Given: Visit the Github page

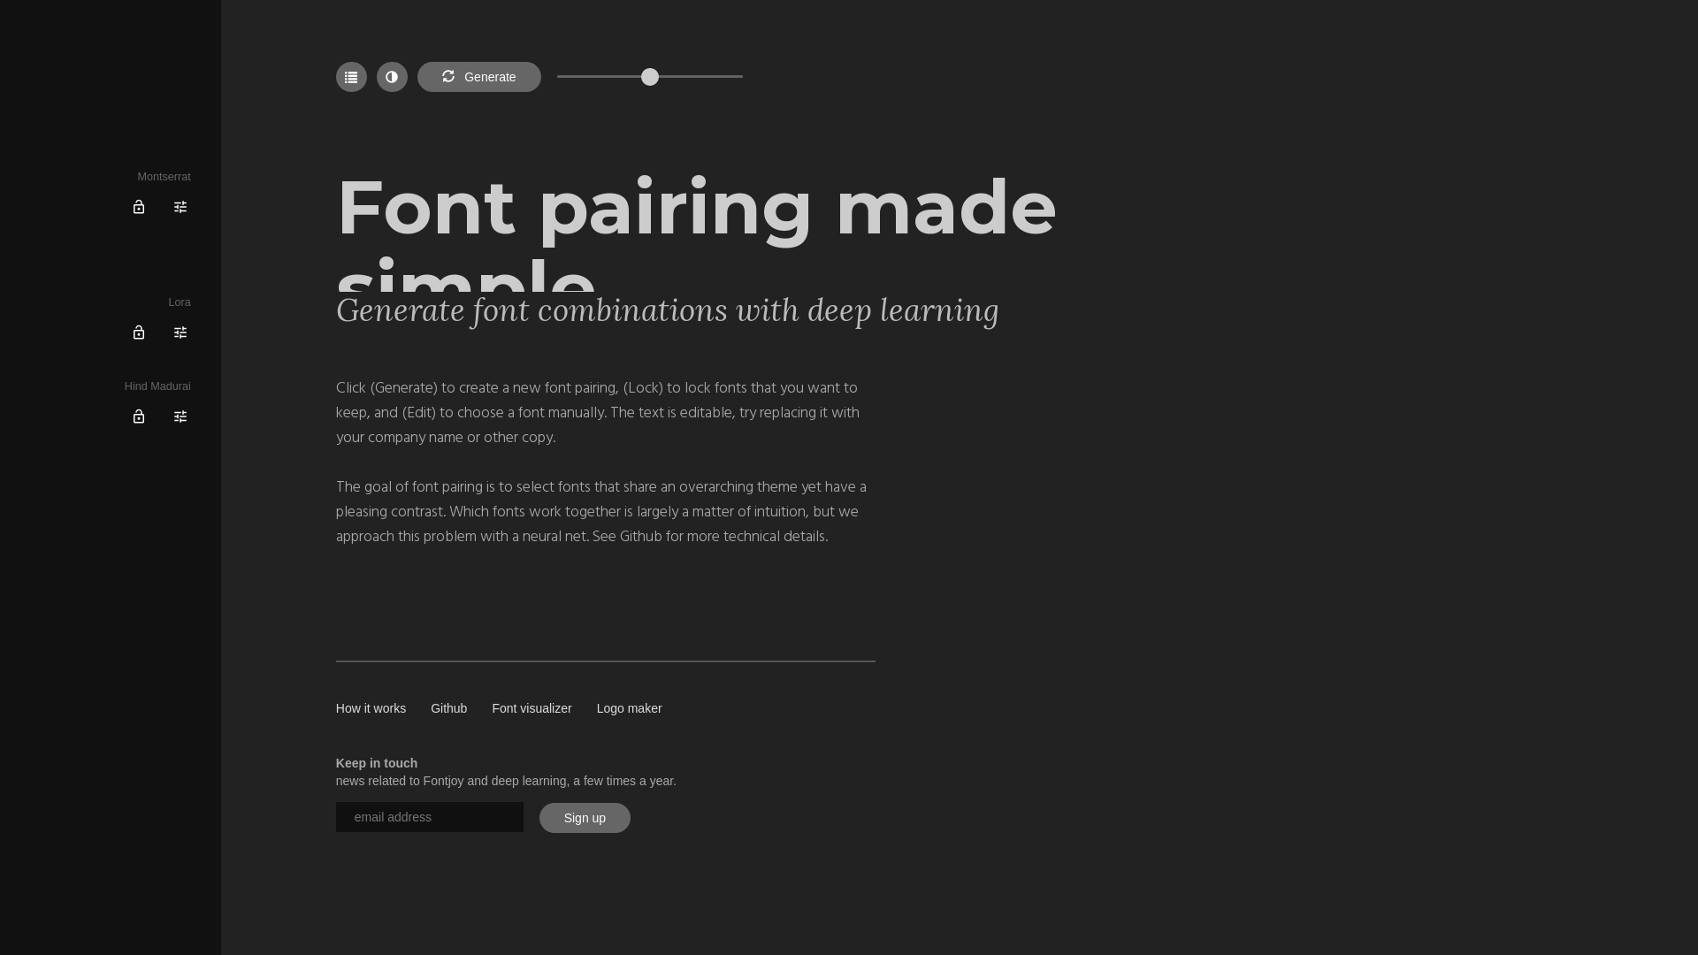Looking at the screenshot, I should pyautogui.click(x=448, y=708).
